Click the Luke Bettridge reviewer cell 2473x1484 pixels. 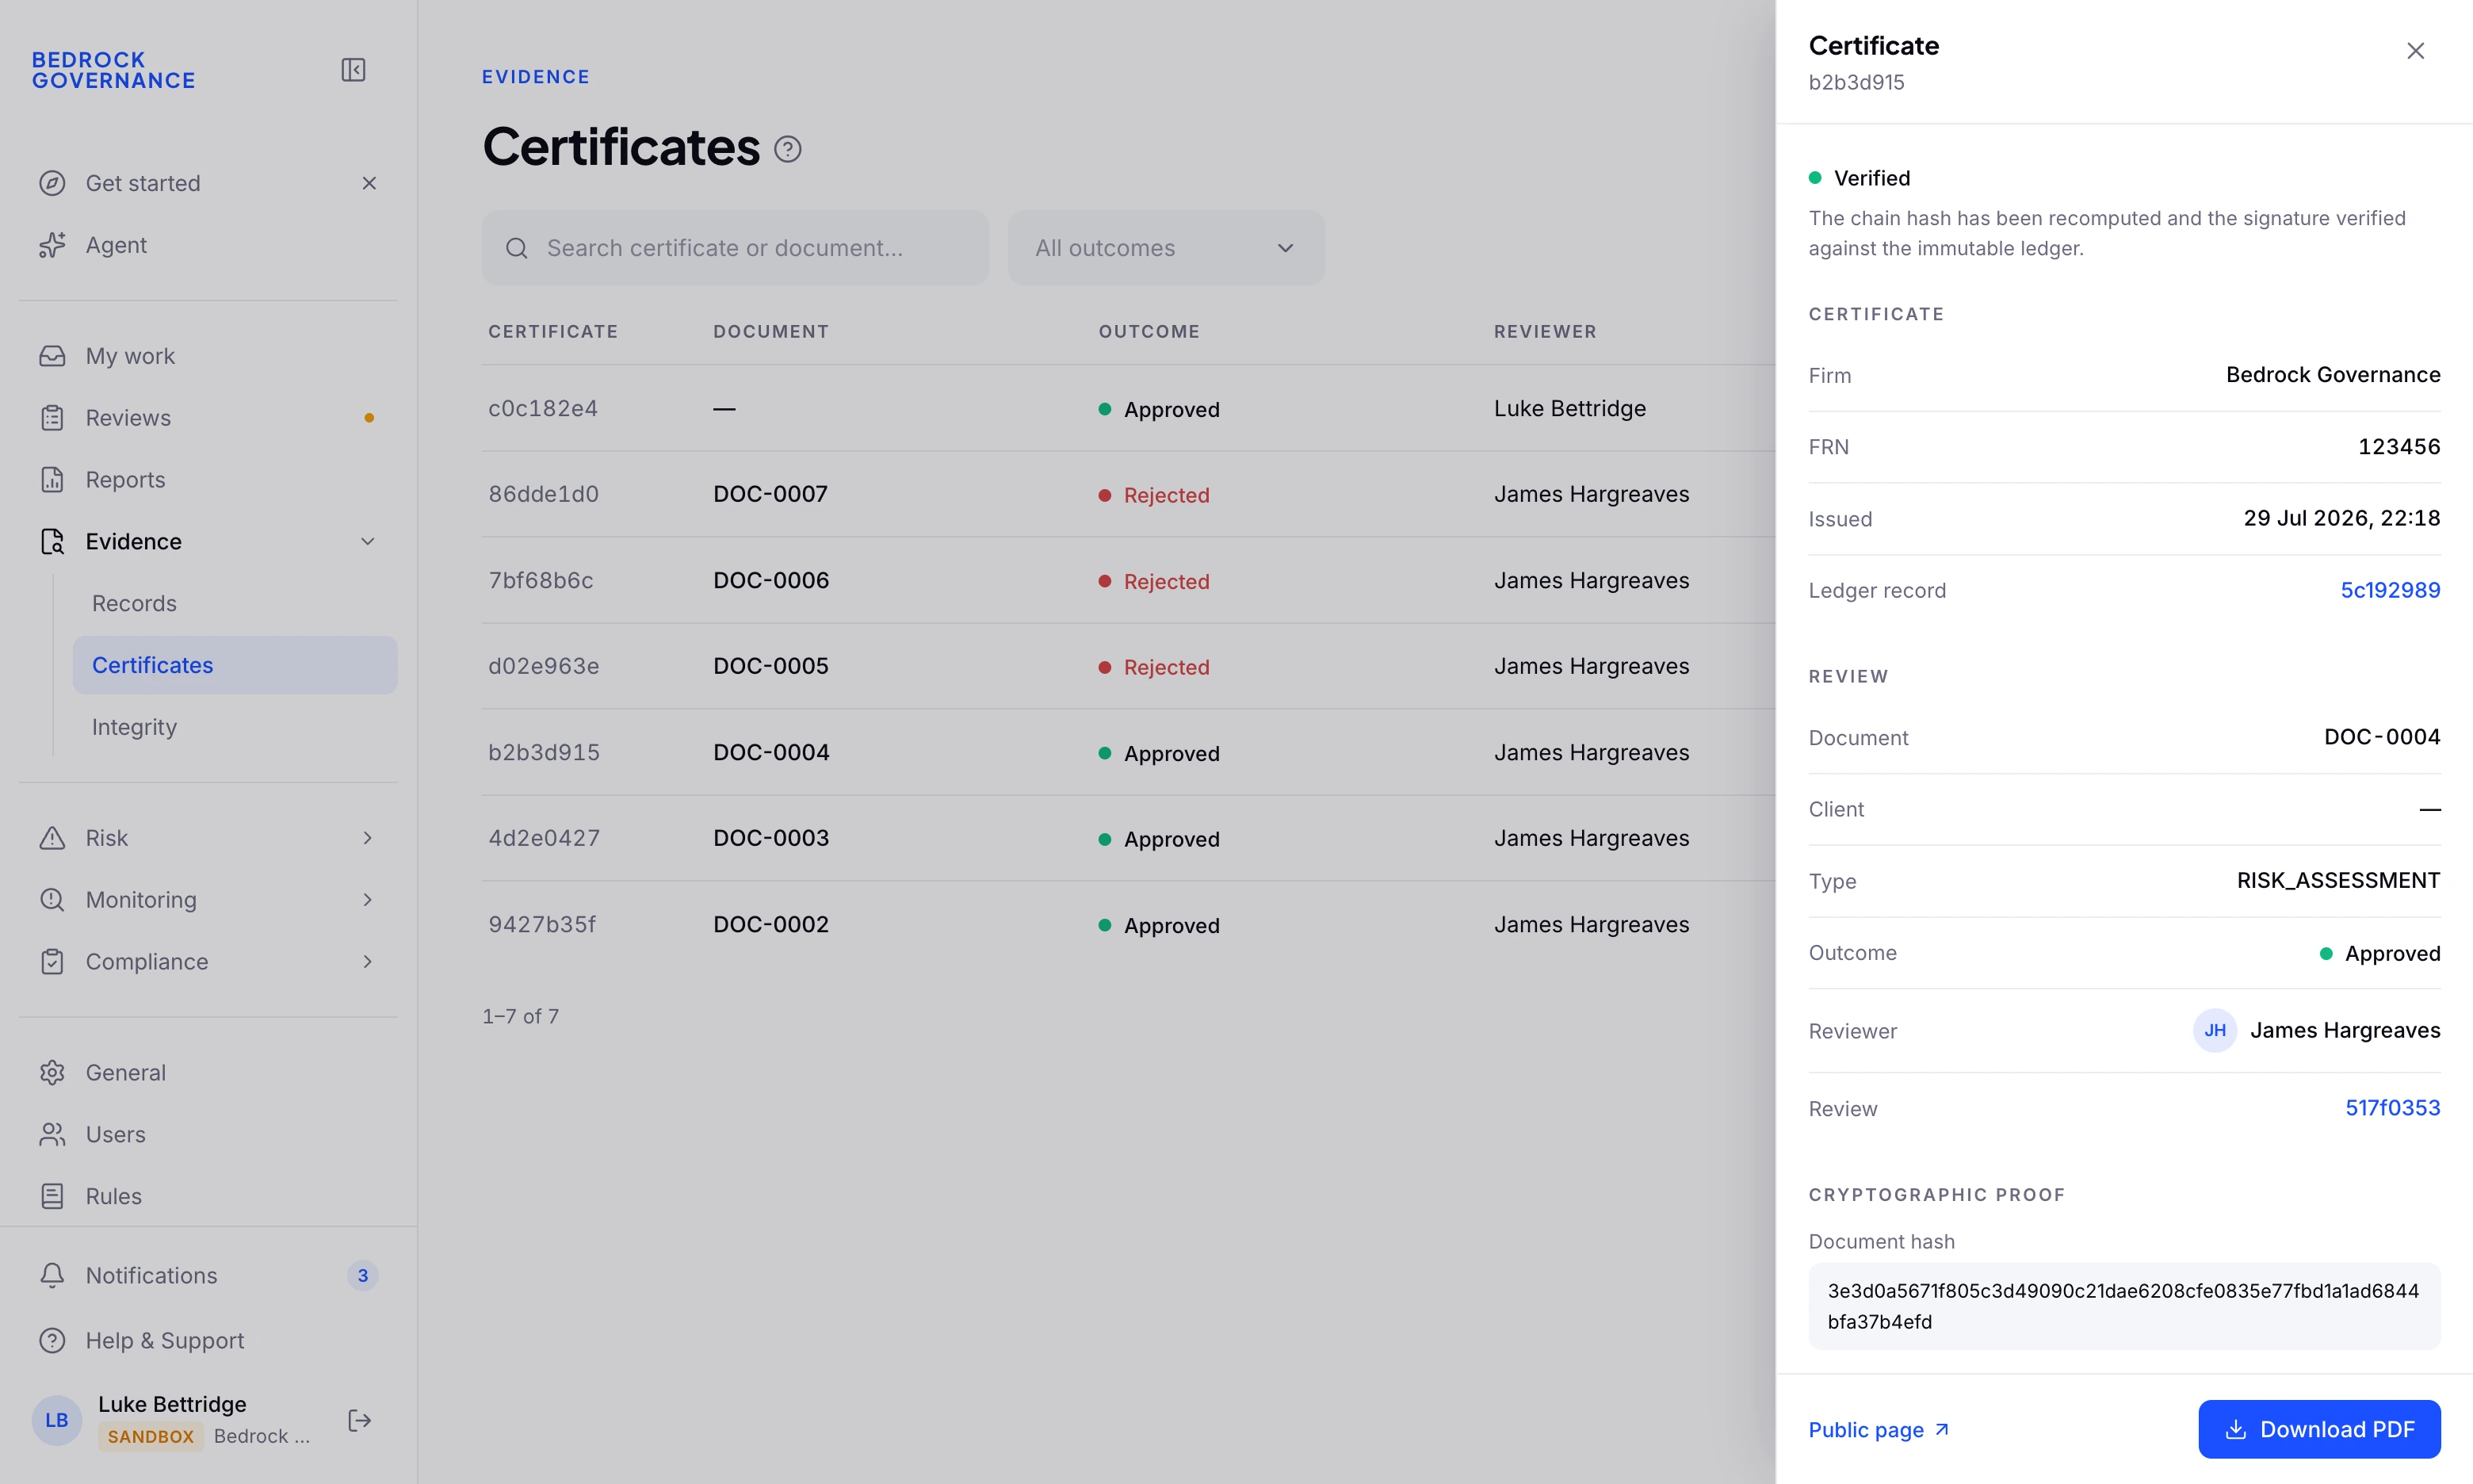click(x=1569, y=409)
